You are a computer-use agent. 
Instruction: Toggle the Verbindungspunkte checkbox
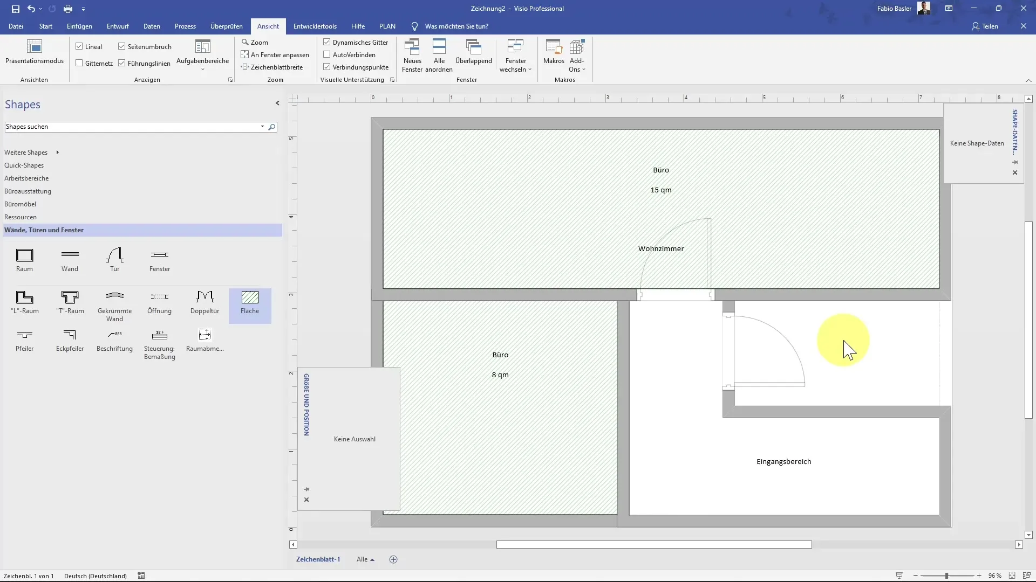point(327,67)
